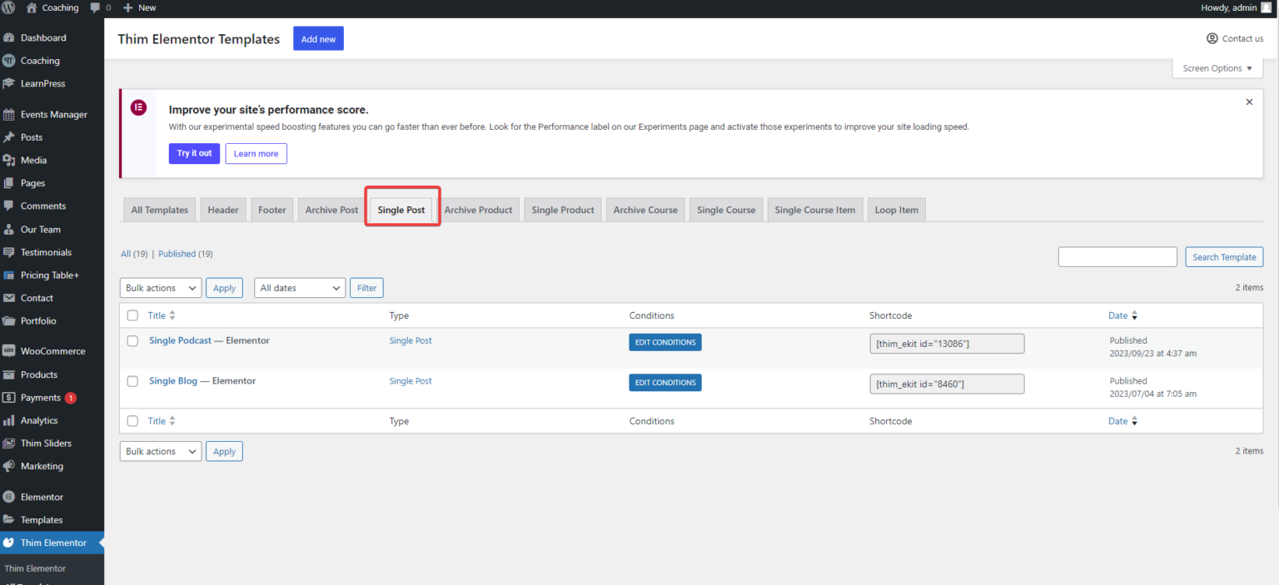
Task: Open Portfolio folder icon in sidebar
Action: click(x=9, y=320)
